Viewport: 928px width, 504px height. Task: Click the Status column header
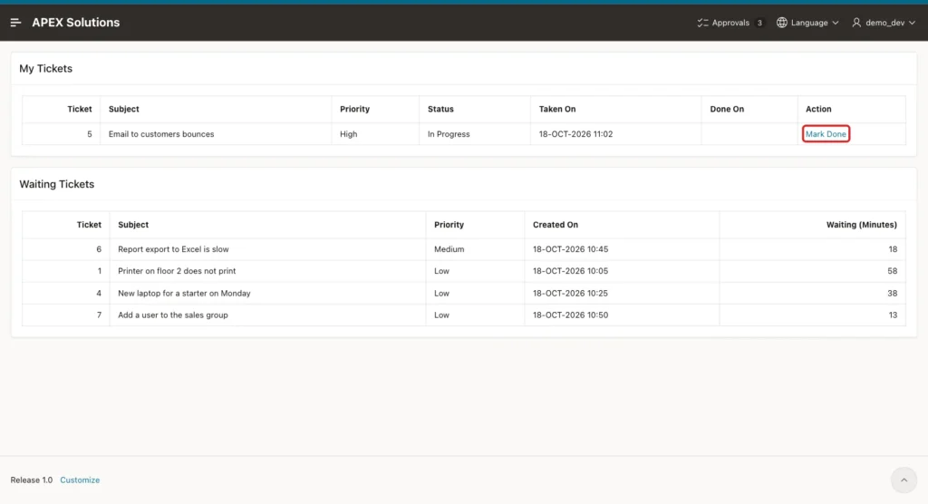(440, 109)
